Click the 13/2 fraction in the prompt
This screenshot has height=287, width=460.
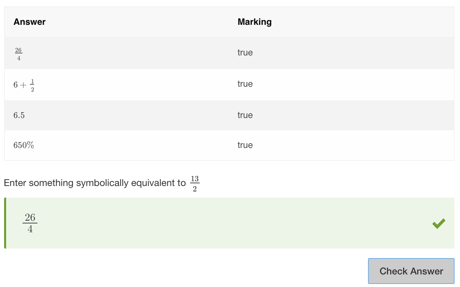click(195, 184)
